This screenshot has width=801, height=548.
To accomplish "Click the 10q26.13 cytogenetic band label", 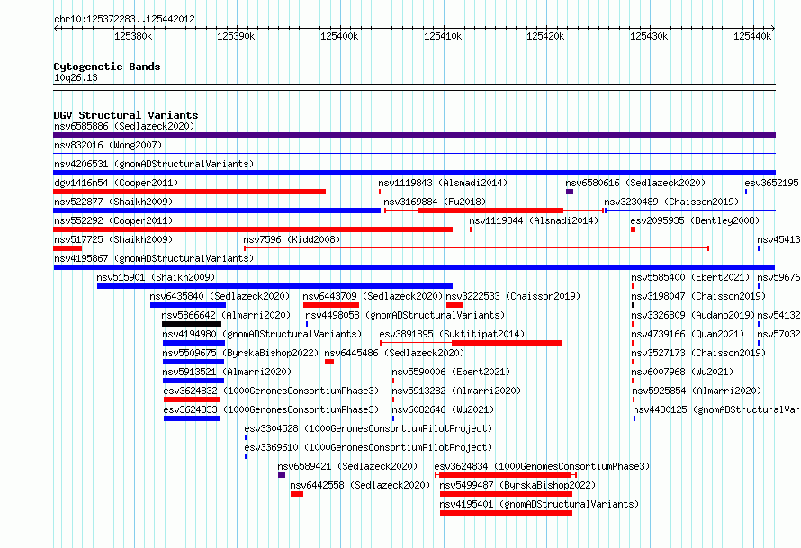I will click(76, 77).
